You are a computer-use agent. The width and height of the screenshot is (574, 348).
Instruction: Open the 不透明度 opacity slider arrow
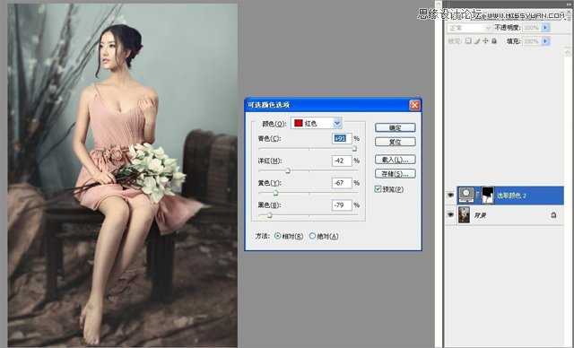[x=545, y=28]
